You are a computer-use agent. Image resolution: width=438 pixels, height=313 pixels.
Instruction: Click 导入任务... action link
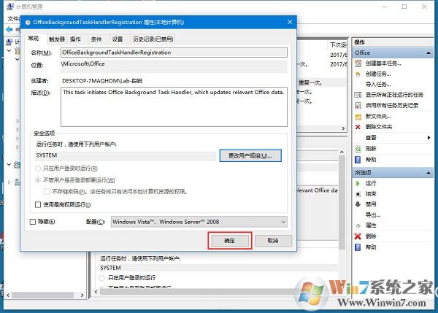(x=378, y=85)
